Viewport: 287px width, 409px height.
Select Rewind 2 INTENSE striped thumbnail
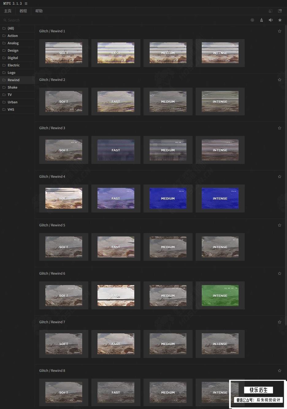tap(220, 101)
